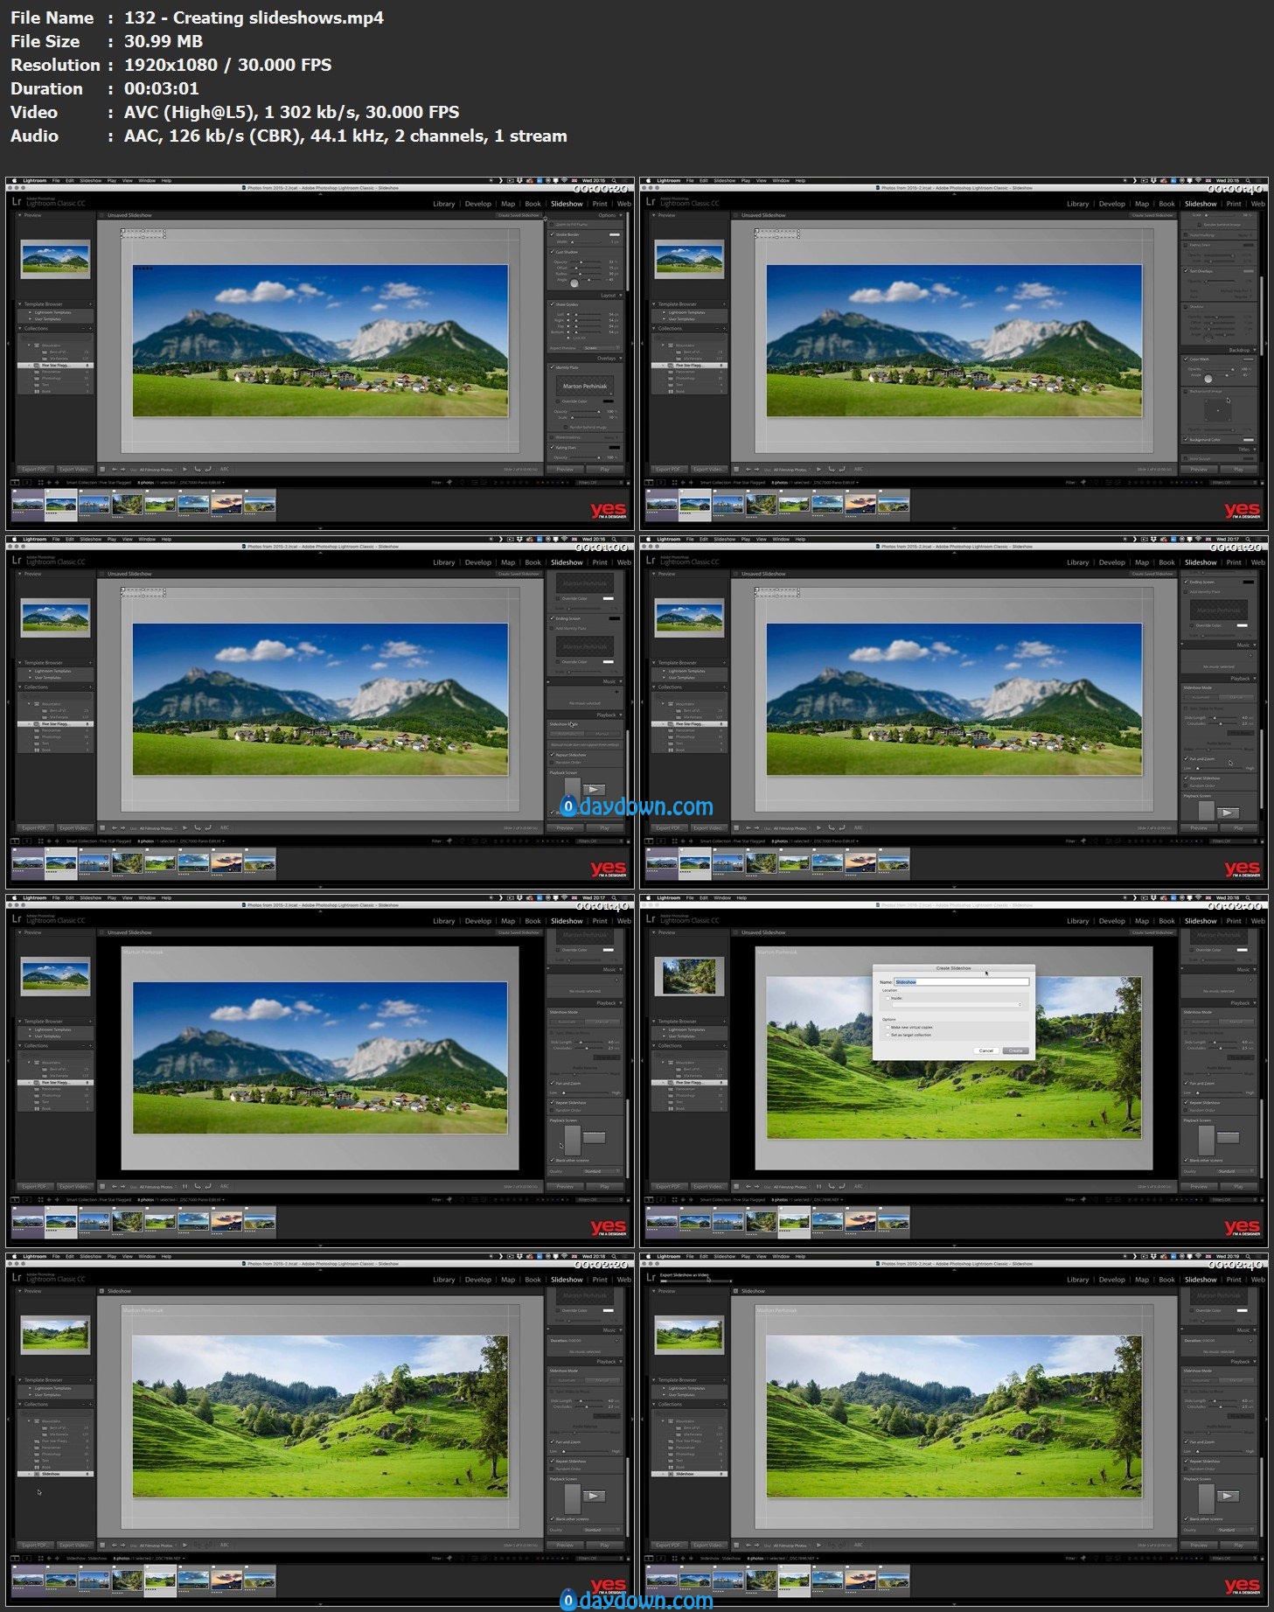Screen dimensions: 1274x1612
Task: Toggle Pan and Zoom checkbox in 00:02:20 frame
Action: pos(552,1442)
